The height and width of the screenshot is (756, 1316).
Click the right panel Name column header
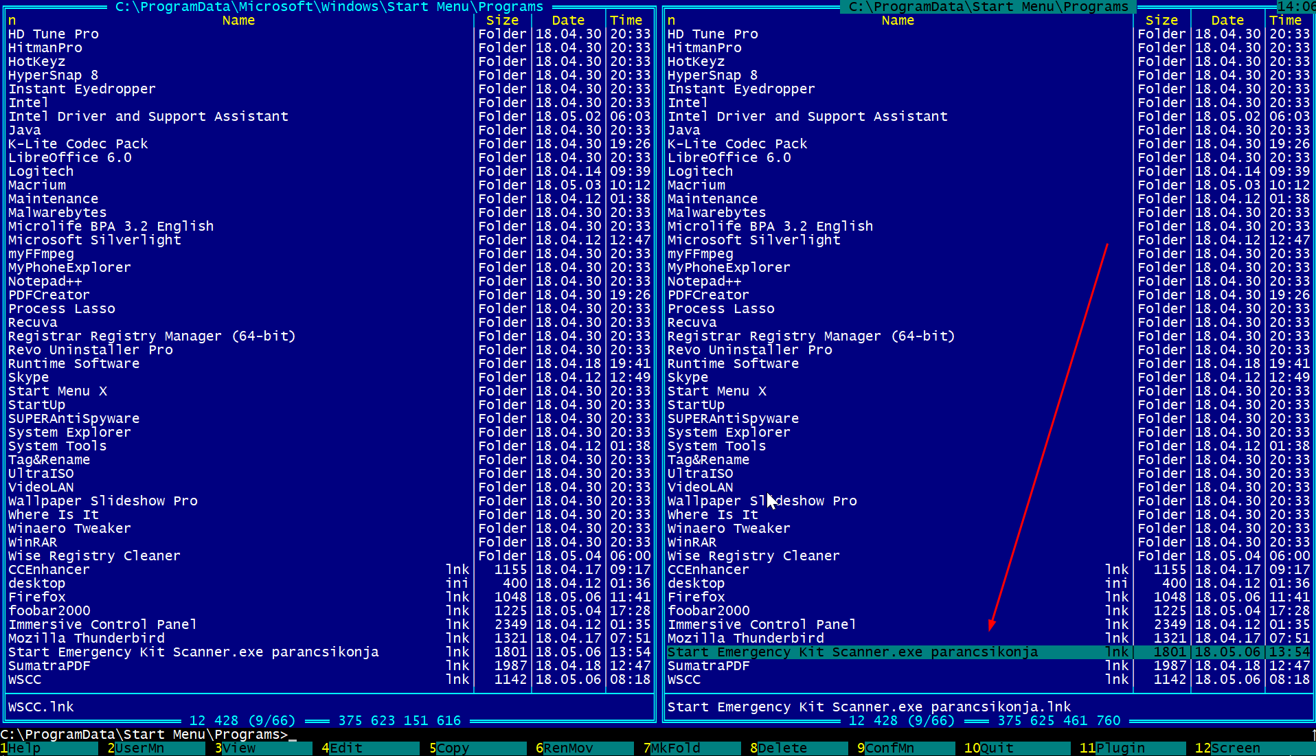point(898,21)
